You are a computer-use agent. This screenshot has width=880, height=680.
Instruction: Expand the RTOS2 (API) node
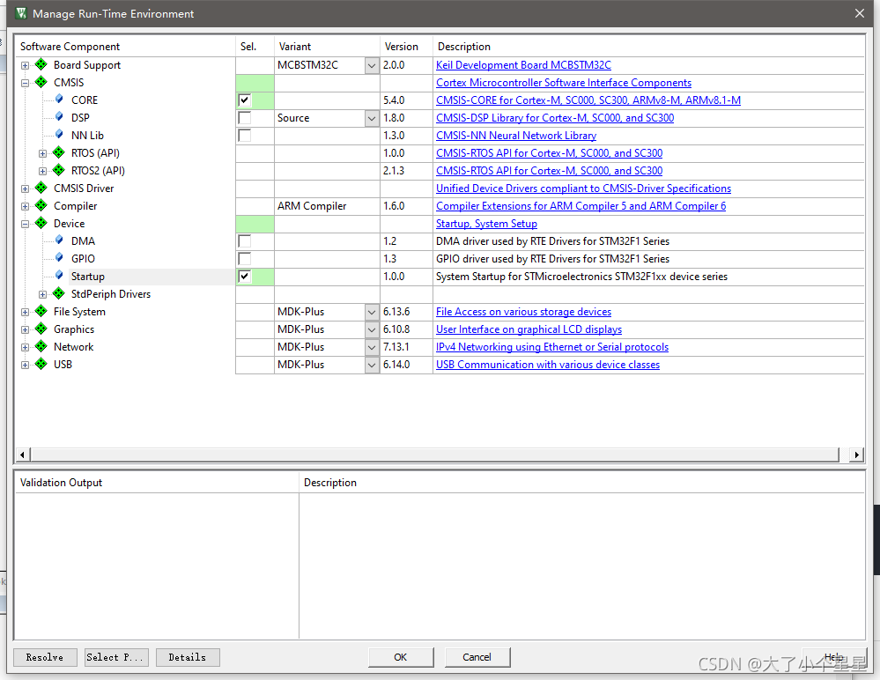click(x=42, y=171)
